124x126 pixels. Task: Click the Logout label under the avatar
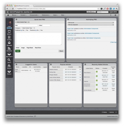(9, 26)
